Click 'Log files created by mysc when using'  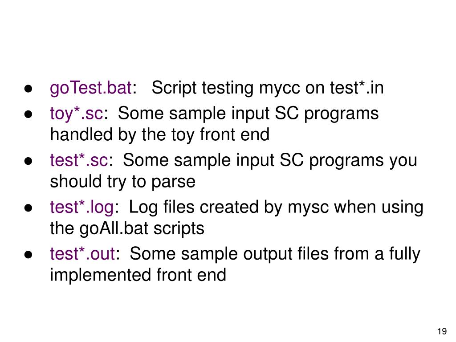point(276,207)
